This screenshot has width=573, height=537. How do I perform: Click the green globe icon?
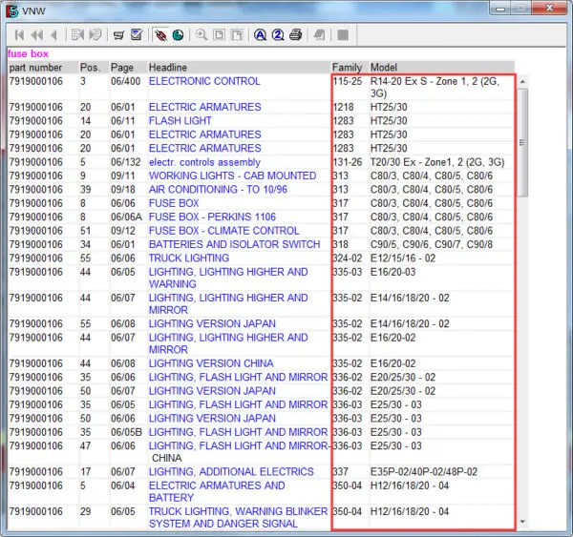coord(178,35)
